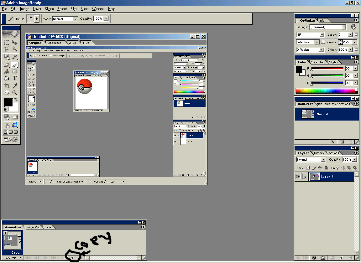361x263 pixels.
Task: Toggle Layer 1 visibility eye
Action: click(298, 177)
